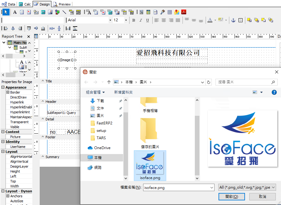281x205 pixels.
Task: Align text to top
Action: (x=187, y=19)
